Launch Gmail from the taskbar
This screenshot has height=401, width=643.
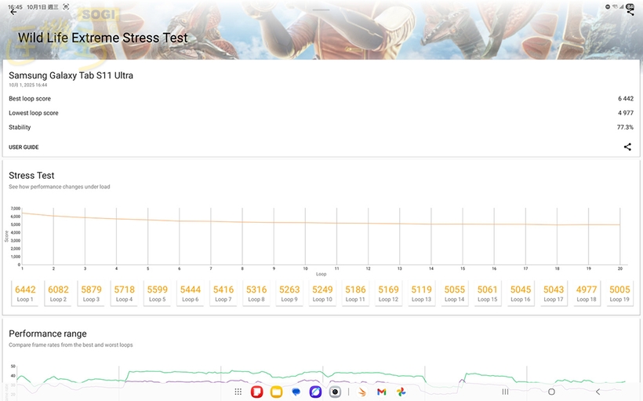coord(381,392)
